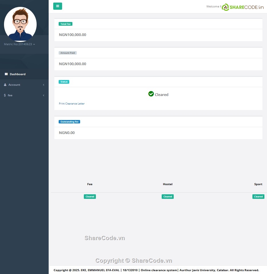Click the Cleared status text
267x274 pixels.
pyautogui.click(x=162, y=95)
